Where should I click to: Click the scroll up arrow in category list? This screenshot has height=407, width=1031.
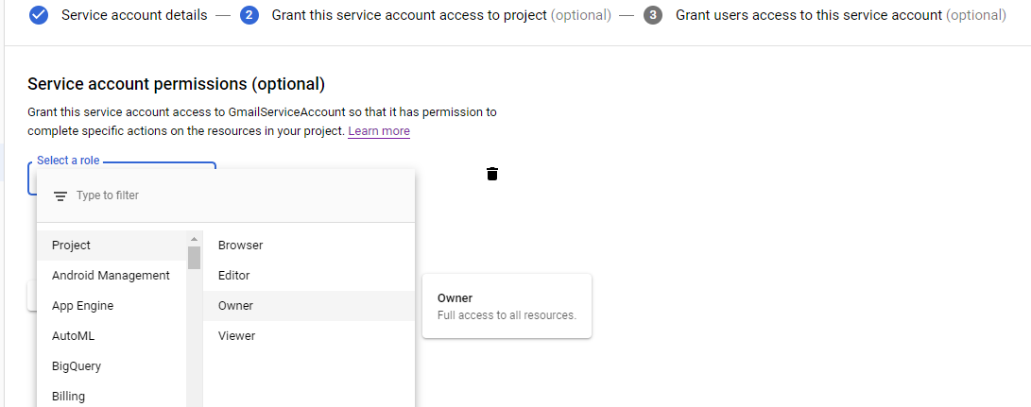point(194,239)
